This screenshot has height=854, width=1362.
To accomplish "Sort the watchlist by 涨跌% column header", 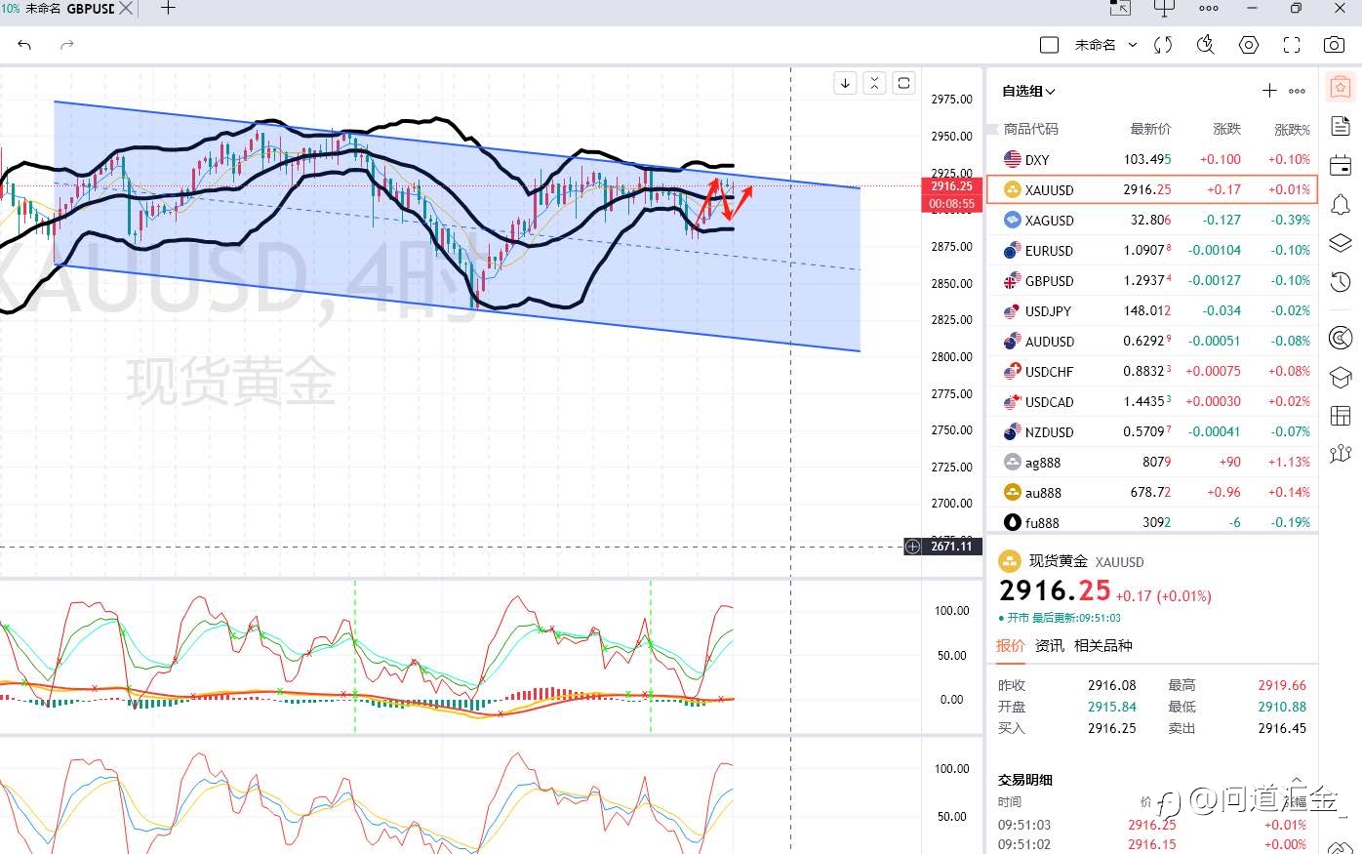I will pyautogui.click(x=1292, y=129).
